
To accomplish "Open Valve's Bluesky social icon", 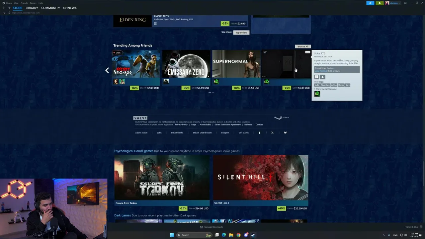I will (285, 133).
